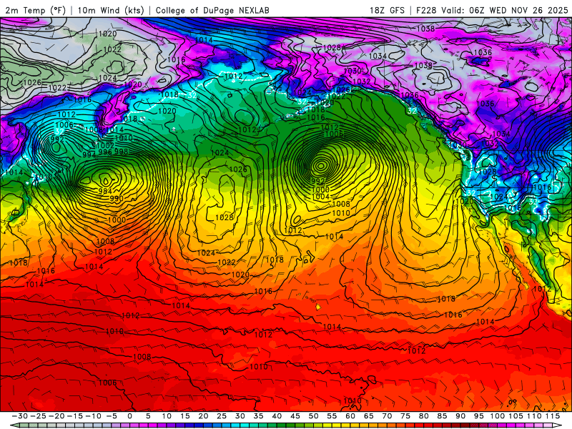Viewport: 572px width, 429px height.
Task: Select the 80 value on temperature scale
Action: tap(423, 416)
